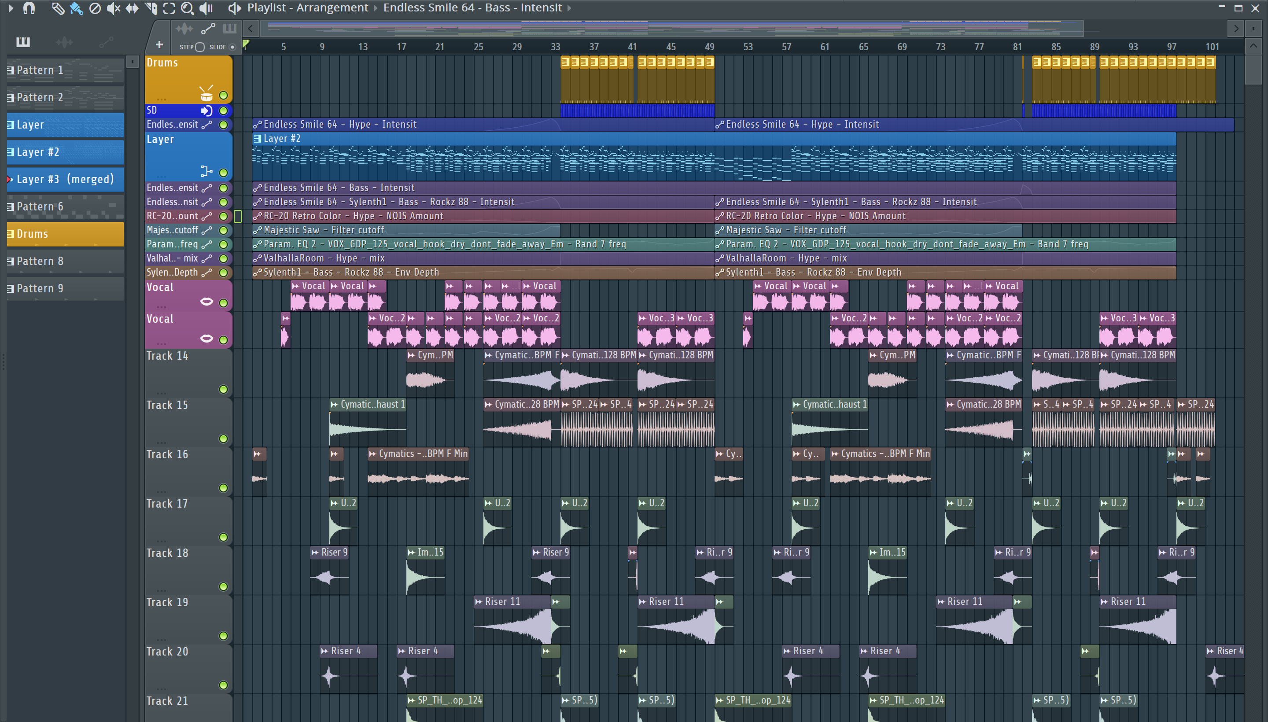Show automation clips in picker panel
Viewport: 1268px width, 722px height.
pyautogui.click(x=106, y=42)
